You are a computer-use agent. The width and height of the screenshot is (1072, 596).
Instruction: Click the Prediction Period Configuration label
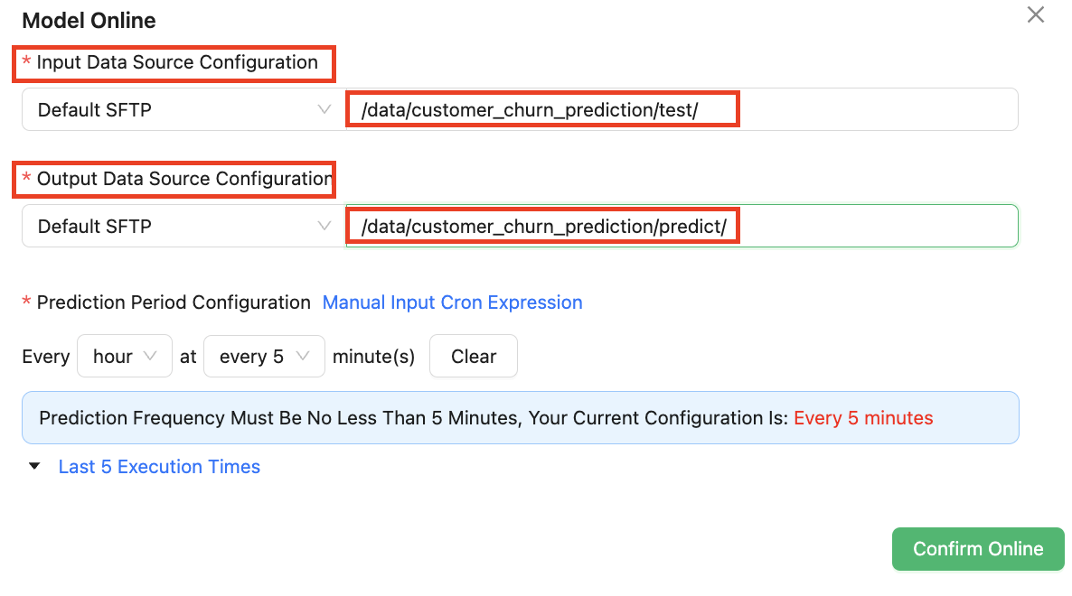point(174,303)
